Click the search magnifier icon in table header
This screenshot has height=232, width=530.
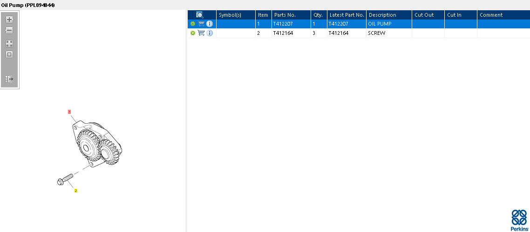(199, 15)
